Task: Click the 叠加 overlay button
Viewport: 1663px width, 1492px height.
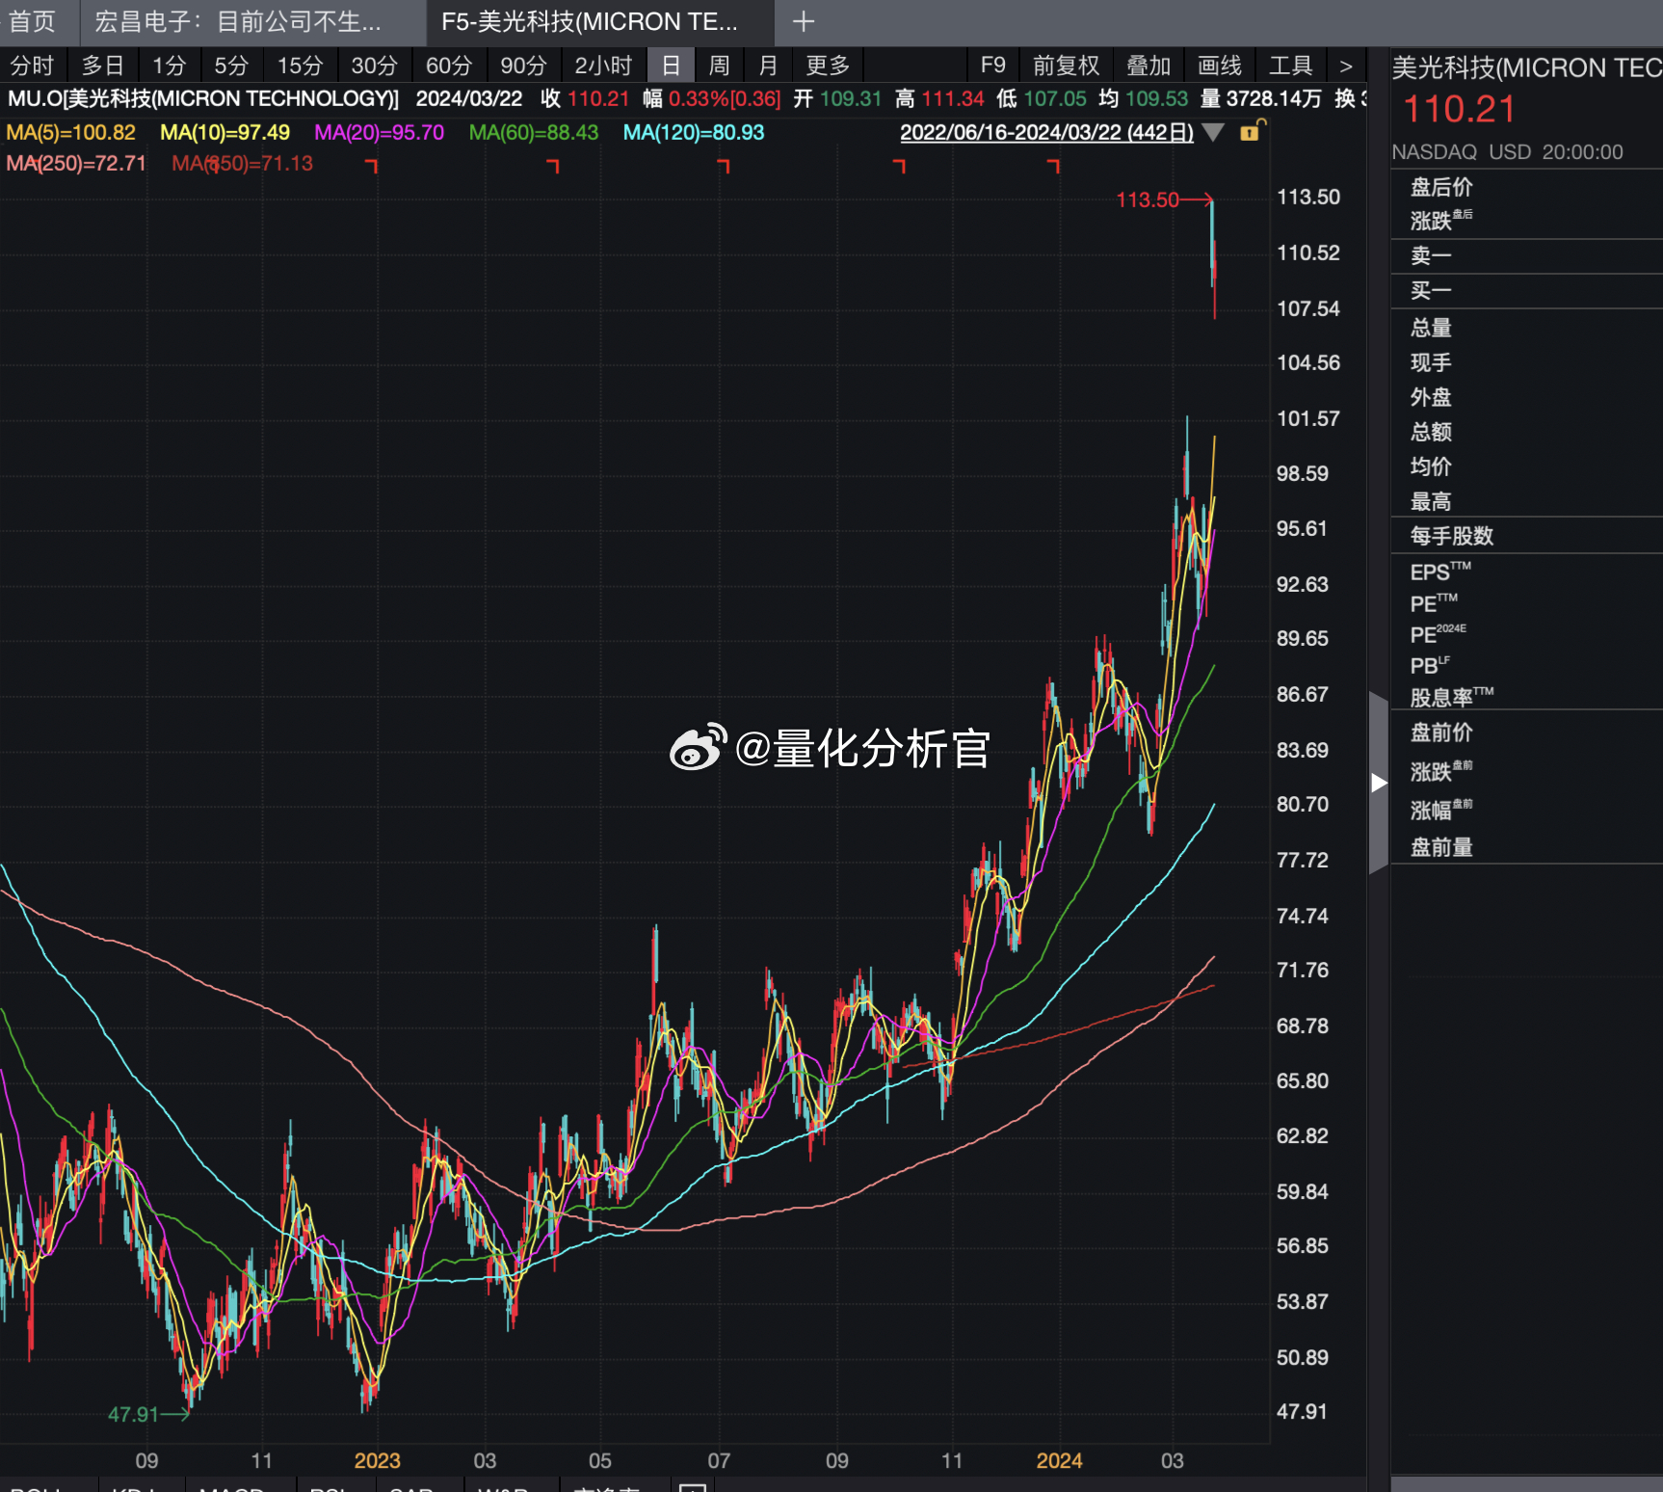Action: point(1148,66)
